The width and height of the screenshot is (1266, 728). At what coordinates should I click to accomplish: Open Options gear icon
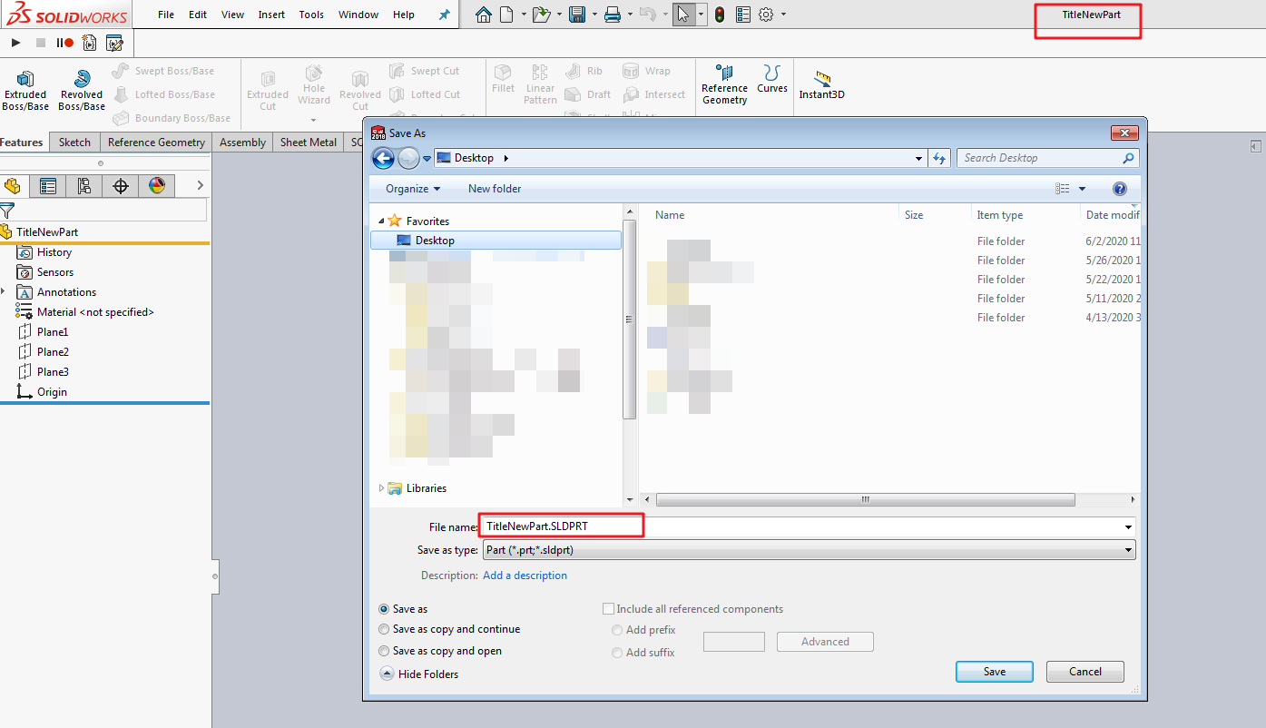coord(766,15)
